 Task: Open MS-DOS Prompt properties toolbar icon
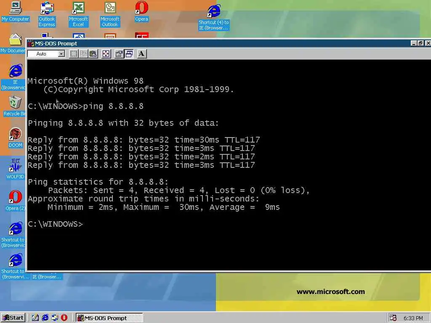[x=119, y=54]
